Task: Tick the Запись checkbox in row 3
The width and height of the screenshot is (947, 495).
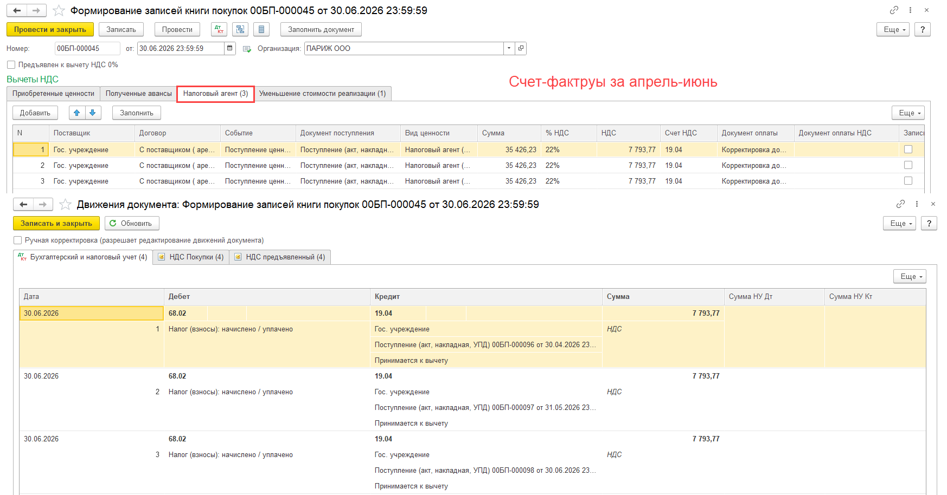Action: (x=908, y=181)
